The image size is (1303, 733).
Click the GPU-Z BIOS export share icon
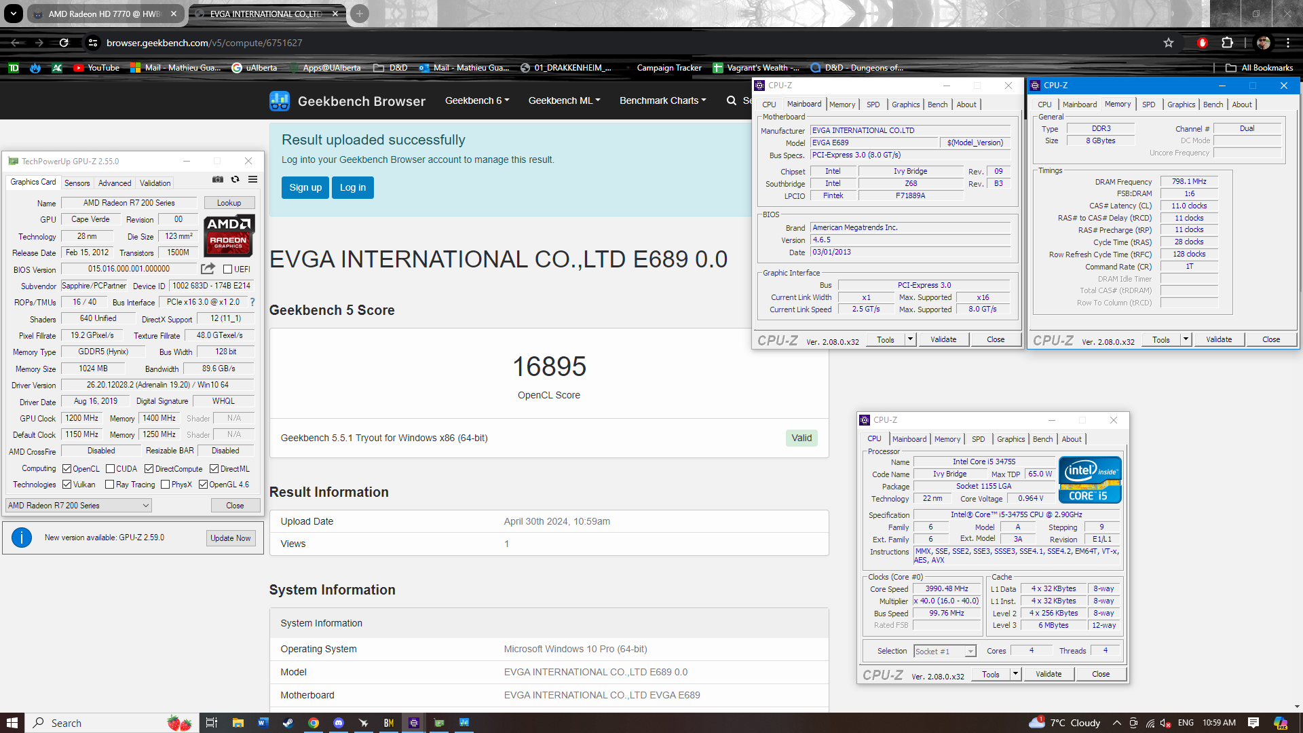pos(208,269)
